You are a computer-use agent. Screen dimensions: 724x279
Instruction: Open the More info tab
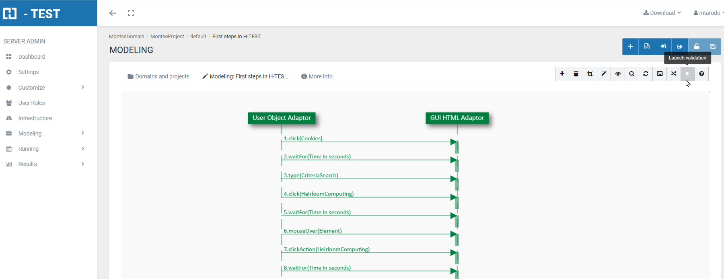coord(317,76)
